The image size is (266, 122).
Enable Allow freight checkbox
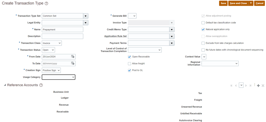(129, 64)
